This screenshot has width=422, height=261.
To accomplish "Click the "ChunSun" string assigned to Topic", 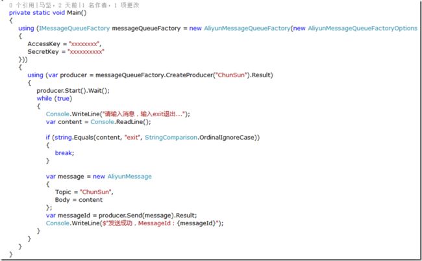I will coord(95,192).
